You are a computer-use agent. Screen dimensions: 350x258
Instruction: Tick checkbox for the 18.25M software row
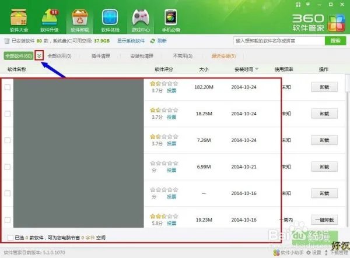click(8, 114)
